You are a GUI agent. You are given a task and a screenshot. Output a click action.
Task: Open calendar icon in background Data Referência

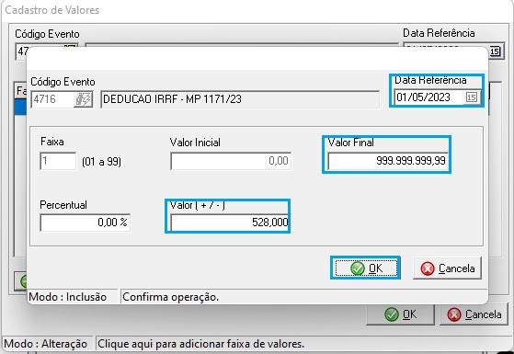(495, 51)
